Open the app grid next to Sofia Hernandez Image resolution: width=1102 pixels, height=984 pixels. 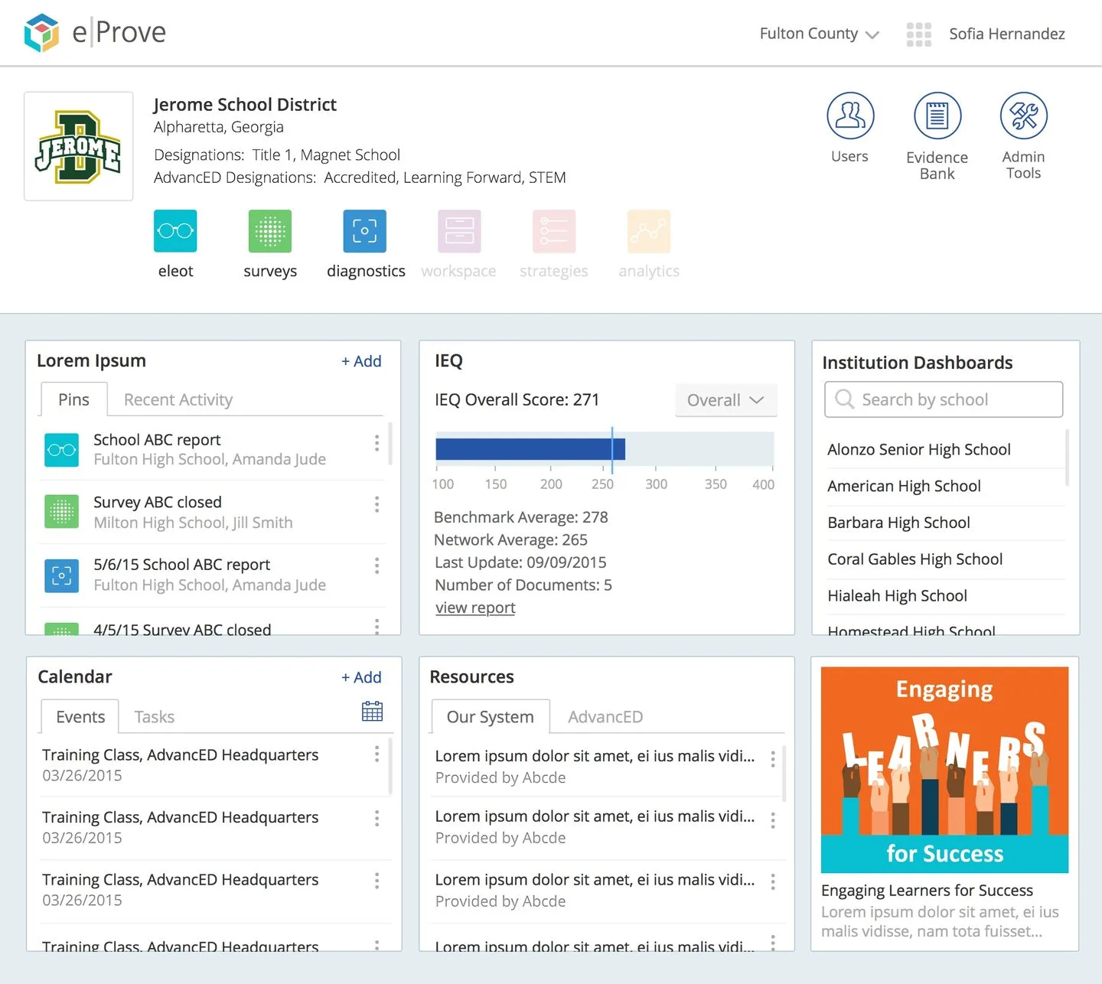click(x=918, y=34)
